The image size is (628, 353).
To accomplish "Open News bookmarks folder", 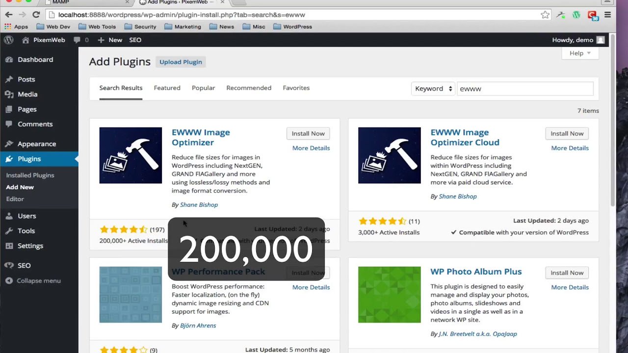I will pos(222,26).
